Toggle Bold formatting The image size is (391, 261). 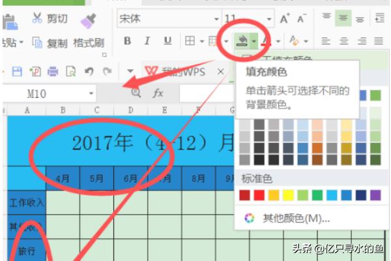pos(128,41)
